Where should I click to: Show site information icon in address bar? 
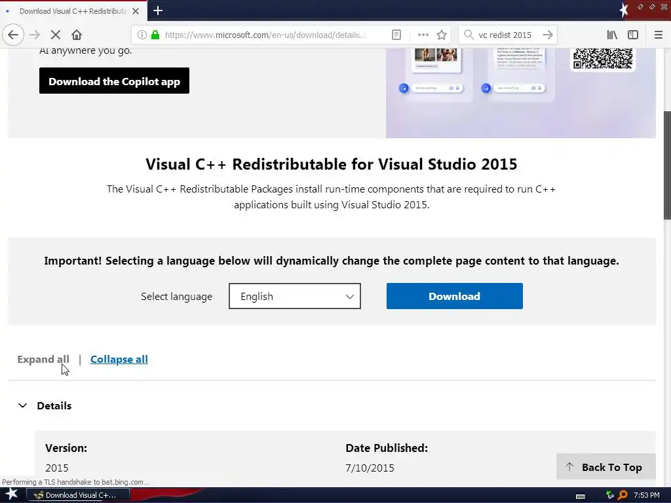coord(142,35)
